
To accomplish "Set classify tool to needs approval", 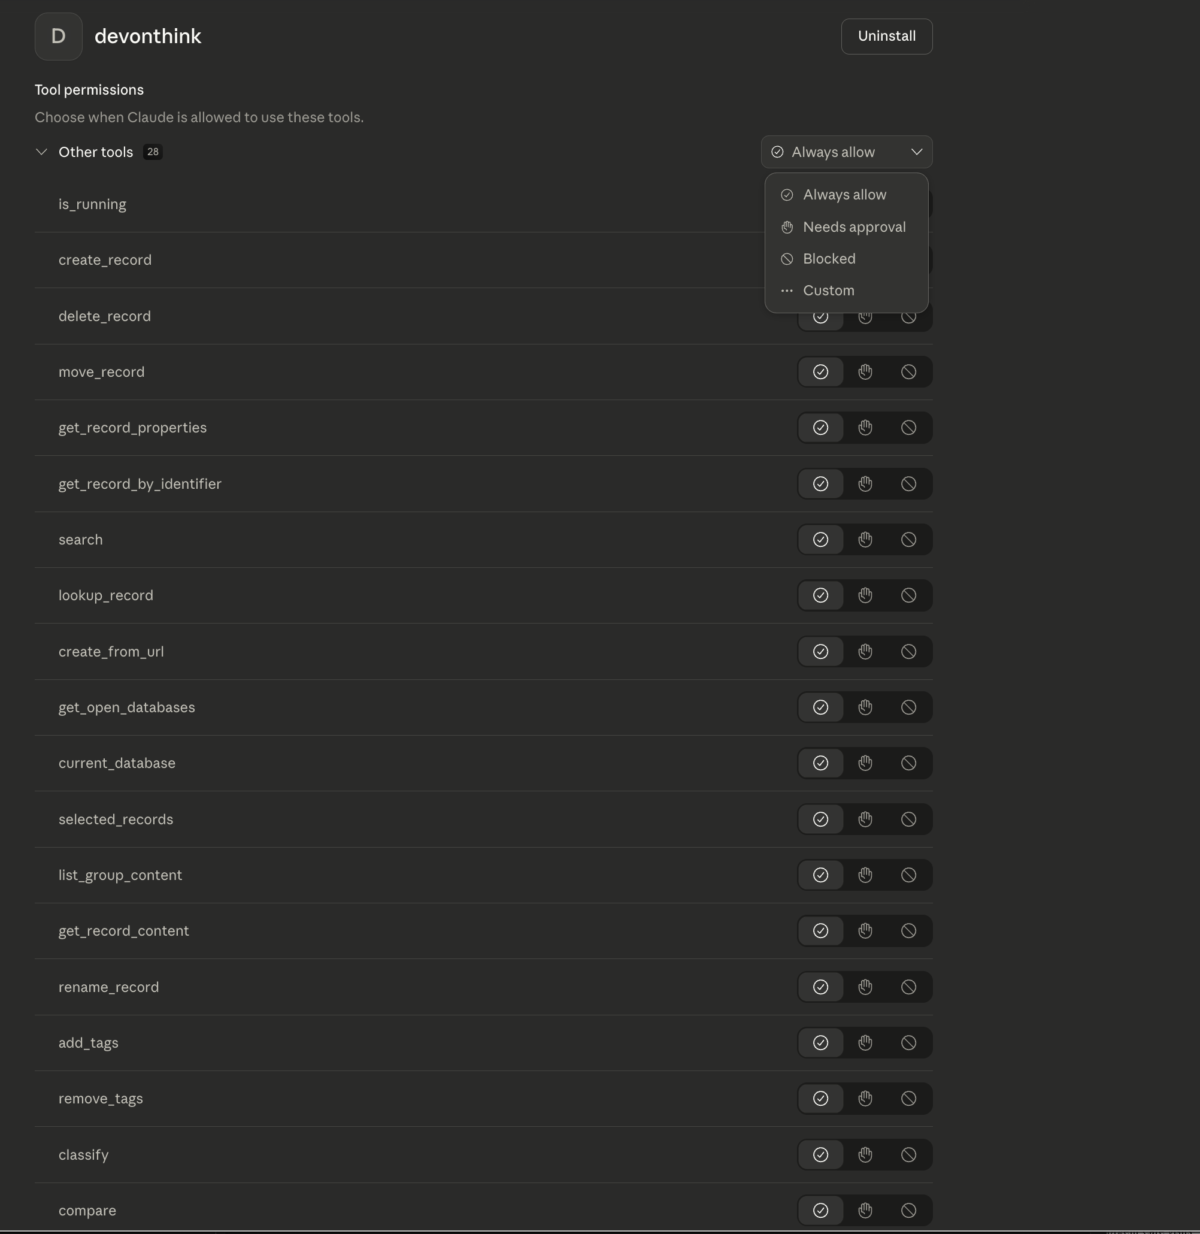I will click(x=865, y=1154).
